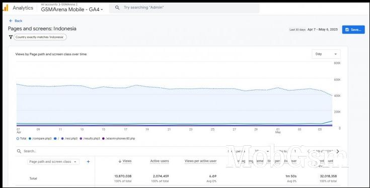Click the 07 Apr x-axis date label

pos(18,131)
